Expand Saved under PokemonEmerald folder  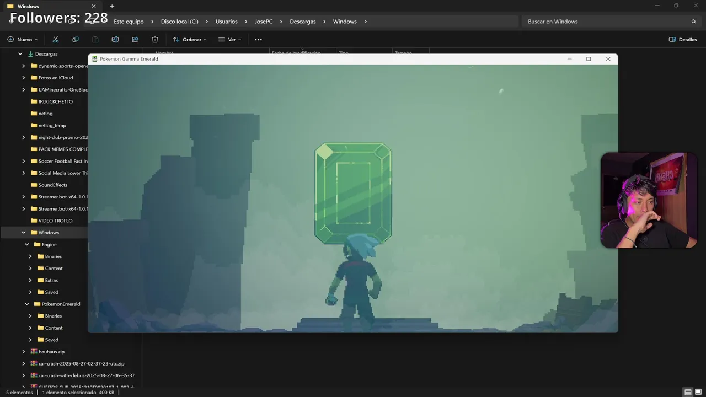[30, 340]
